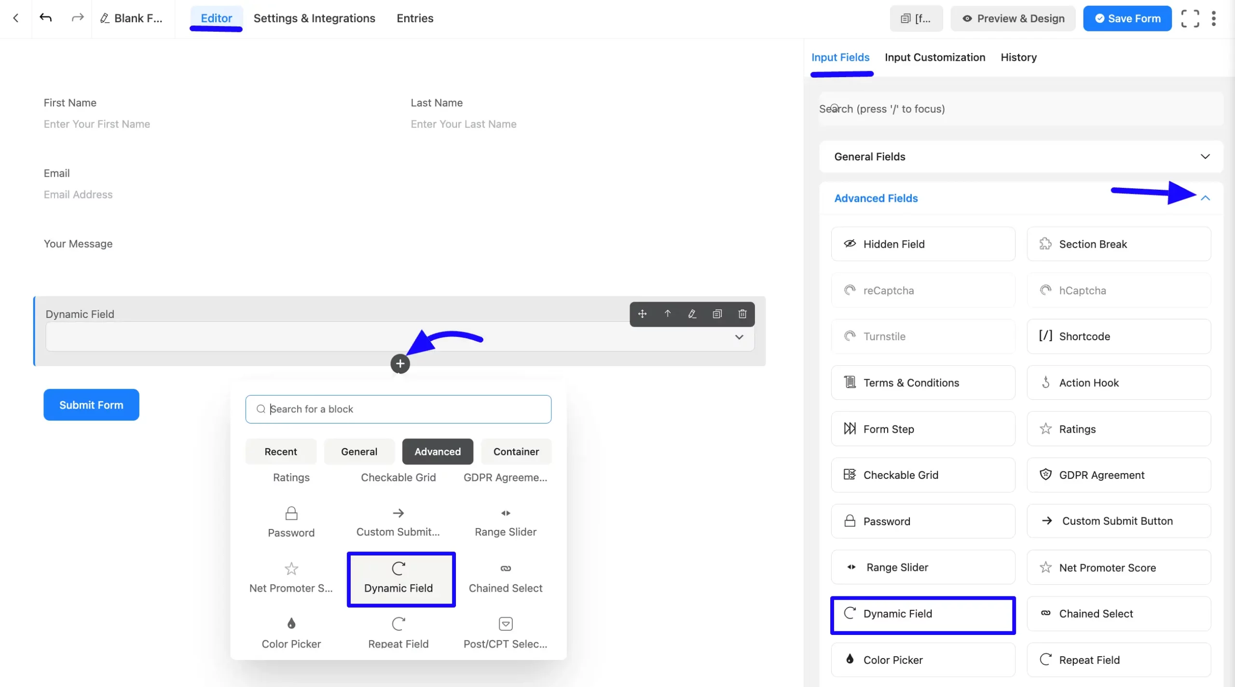Click the plus button below Dynamic Field
Screen dimensions: 1235x687
click(x=400, y=364)
